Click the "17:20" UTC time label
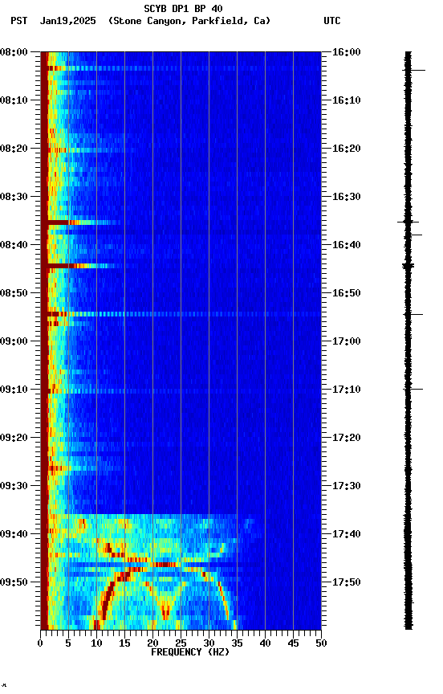443x694 pixels. pyautogui.click(x=346, y=438)
